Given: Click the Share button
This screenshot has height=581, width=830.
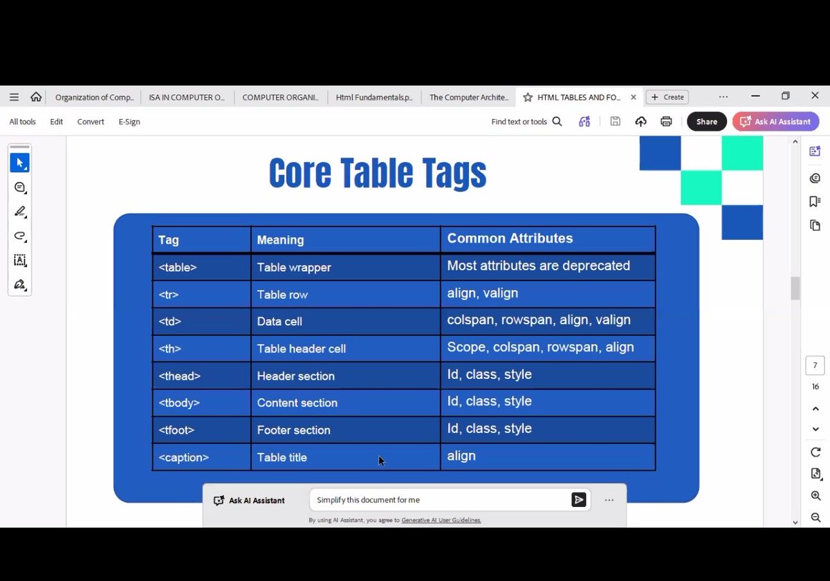Looking at the screenshot, I should click(x=706, y=122).
